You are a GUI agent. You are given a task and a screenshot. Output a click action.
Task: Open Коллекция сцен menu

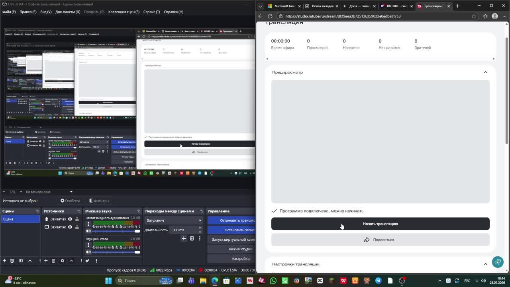point(124,12)
